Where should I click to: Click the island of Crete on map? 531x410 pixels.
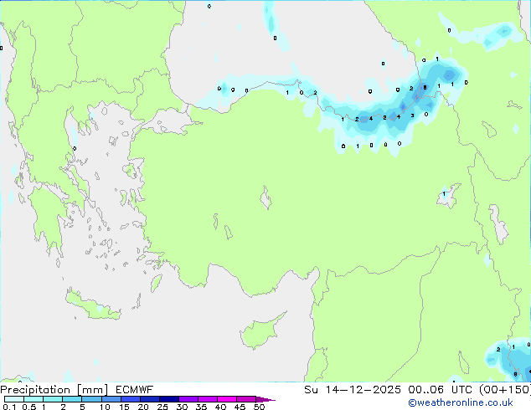coord(92,305)
